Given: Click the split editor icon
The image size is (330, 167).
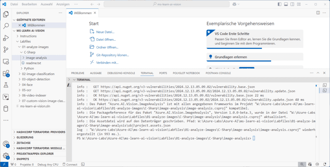Looking at the screenshot, I should click(x=318, y=13).
